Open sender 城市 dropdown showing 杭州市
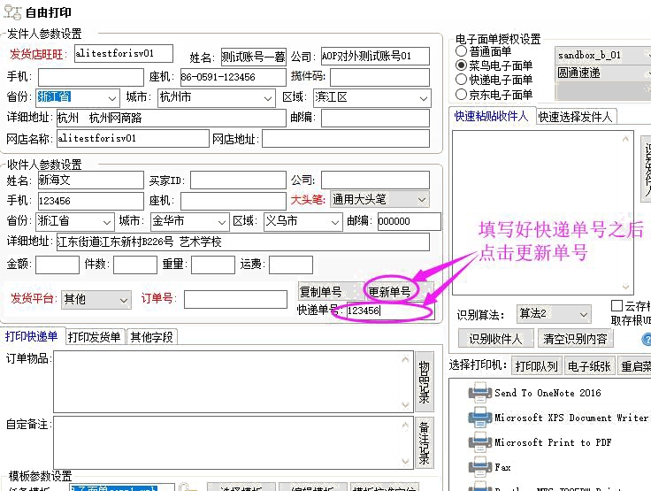This screenshot has height=491, width=651. pyautogui.click(x=217, y=97)
